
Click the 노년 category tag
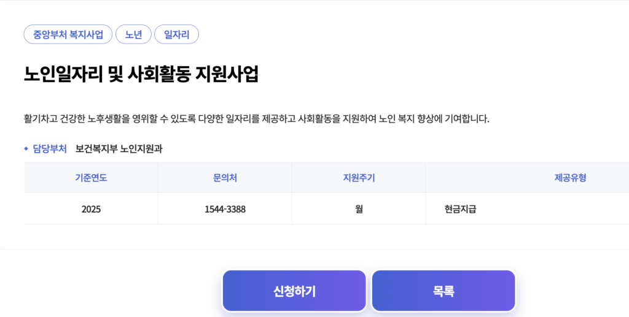click(x=133, y=34)
